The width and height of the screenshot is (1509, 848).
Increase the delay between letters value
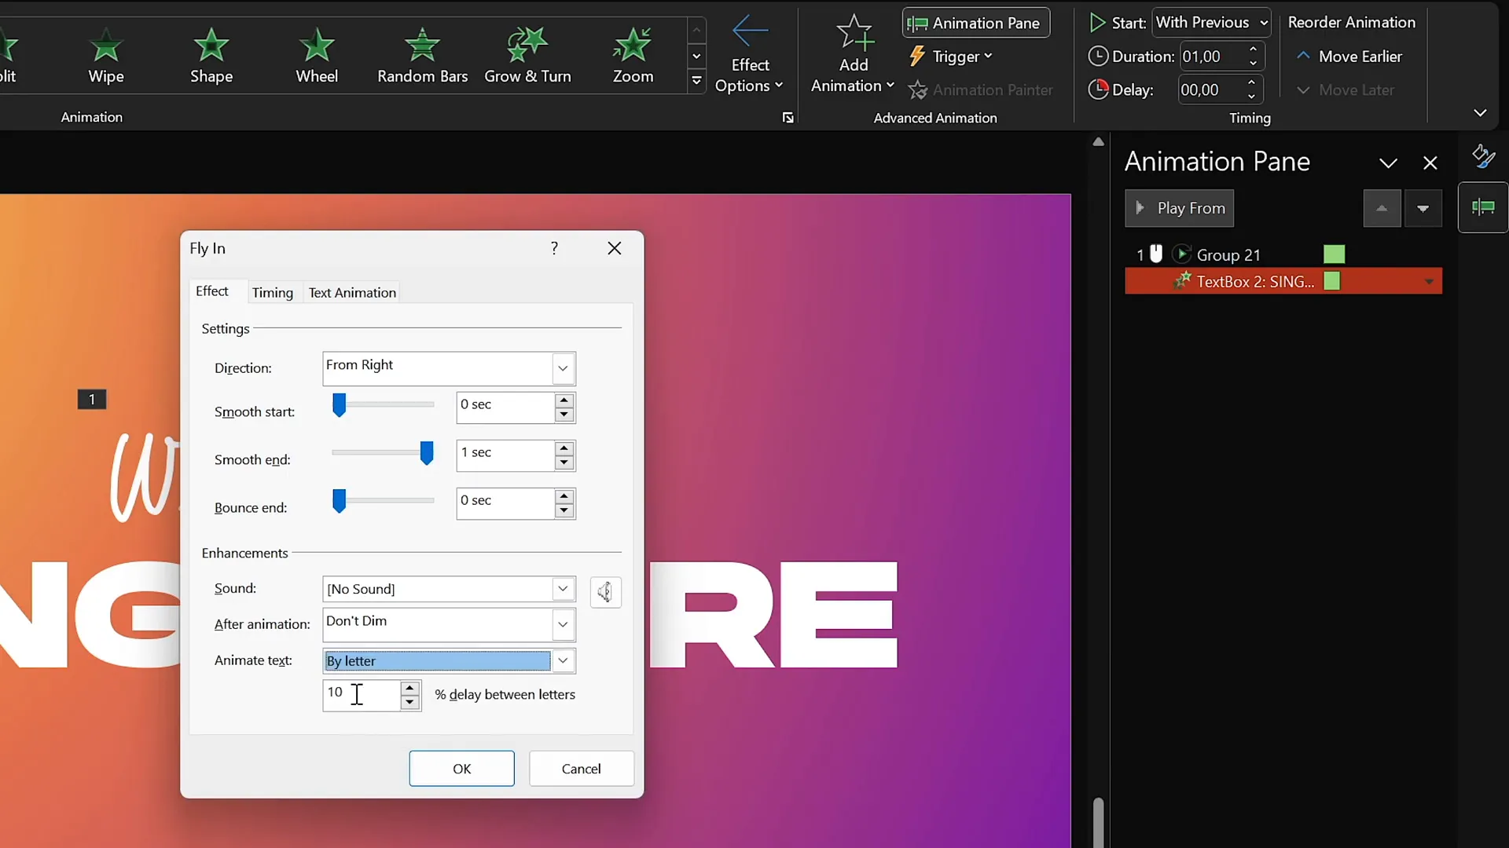coord(409,688)
